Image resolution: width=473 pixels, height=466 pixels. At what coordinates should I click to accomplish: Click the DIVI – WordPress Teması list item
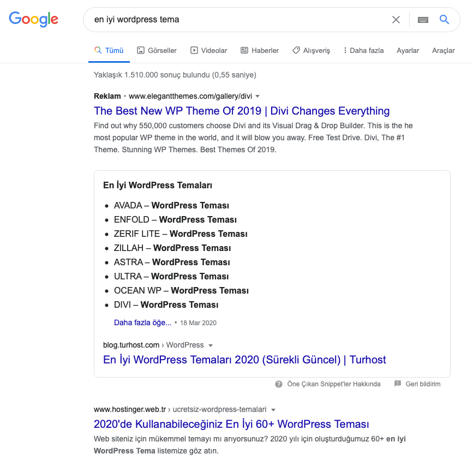click(166, 305)
